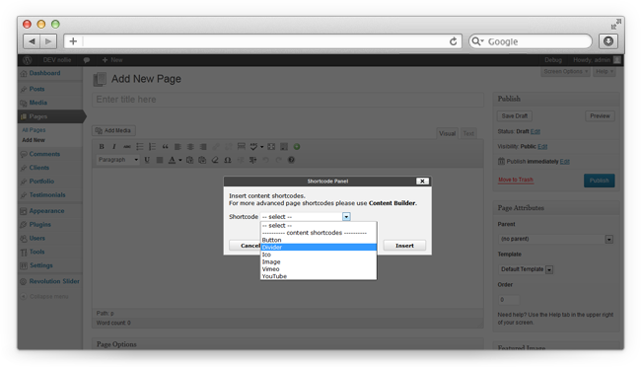Click the Add Media button

(113, 130)
